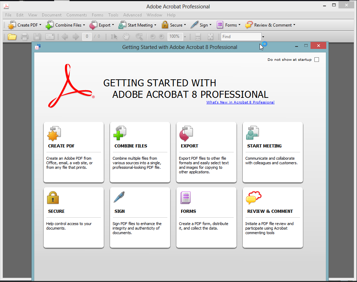
Task: Expand the Secure dropdown arrow
Action: [x=185, y=25]
